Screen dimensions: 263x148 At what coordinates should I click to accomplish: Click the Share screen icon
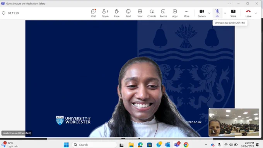point(233,13)
